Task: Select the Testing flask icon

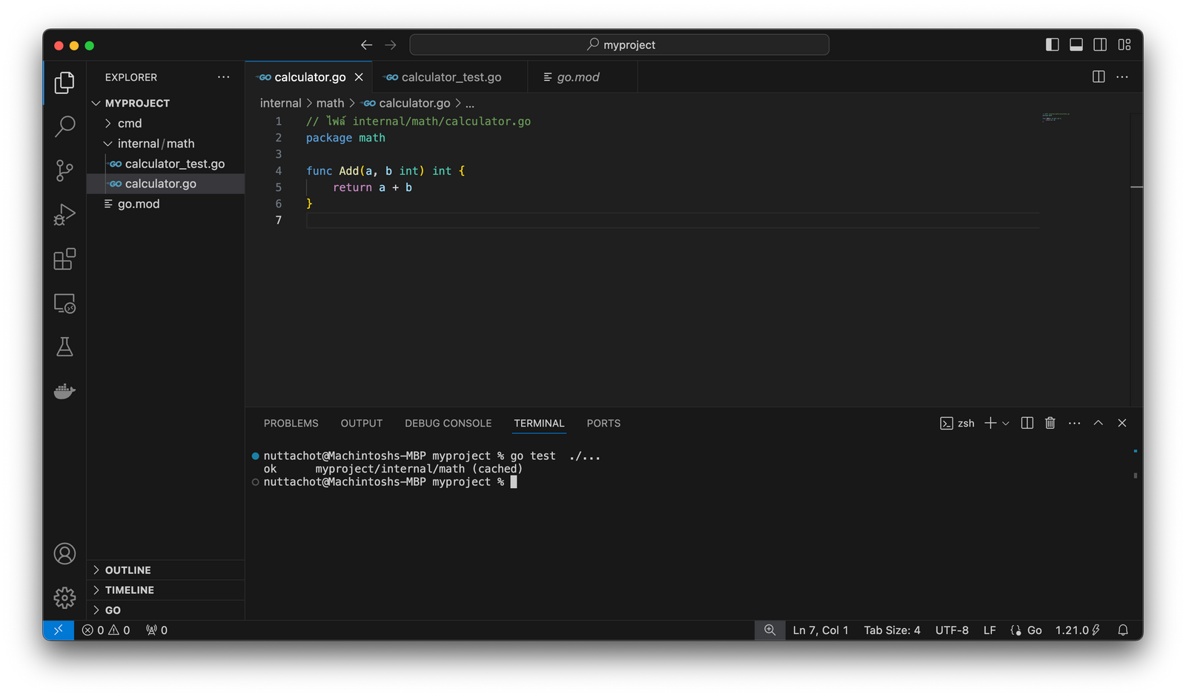Action: click(64, 347)
